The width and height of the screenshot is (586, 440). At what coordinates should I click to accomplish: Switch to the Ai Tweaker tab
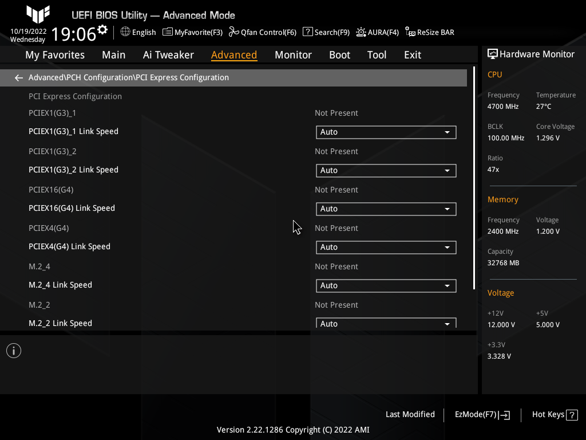coord(168,54)
